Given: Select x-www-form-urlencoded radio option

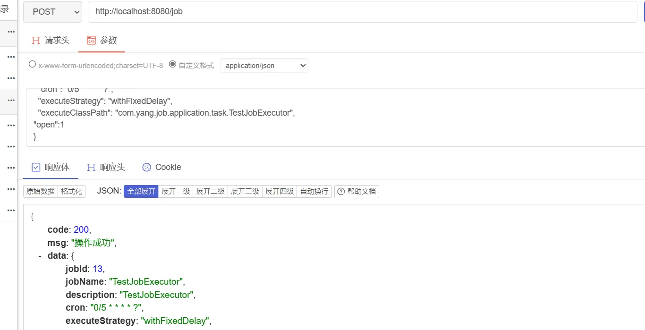Looking at the screenshot, I should (x=32, y=64).
